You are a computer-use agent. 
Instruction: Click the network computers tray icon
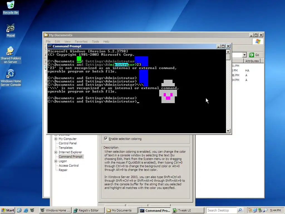[255, 210]
